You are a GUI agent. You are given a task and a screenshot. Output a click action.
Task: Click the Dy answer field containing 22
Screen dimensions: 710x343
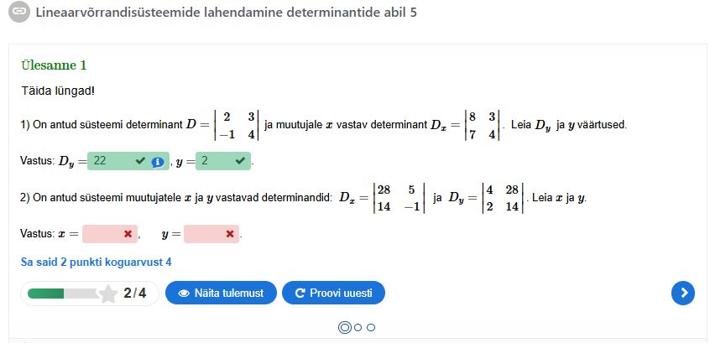click(x=112, y=160)
